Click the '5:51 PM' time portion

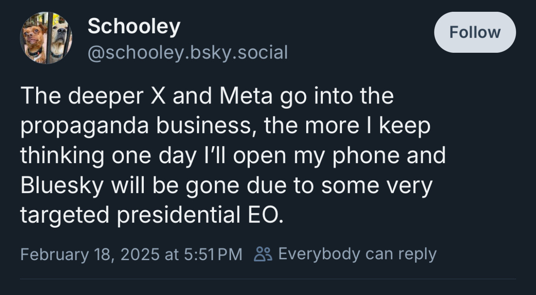coord(213,254)
